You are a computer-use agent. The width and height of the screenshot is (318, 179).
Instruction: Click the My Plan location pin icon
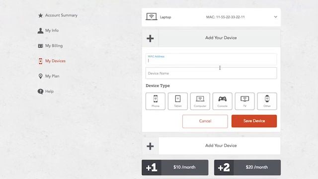tap(40, 76)
